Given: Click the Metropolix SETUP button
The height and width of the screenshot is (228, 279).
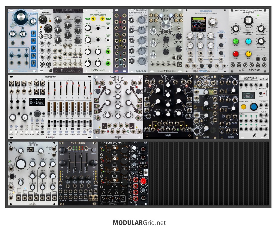Looking at the screenshot, I should pyautogui.click(x=27, y=127).
